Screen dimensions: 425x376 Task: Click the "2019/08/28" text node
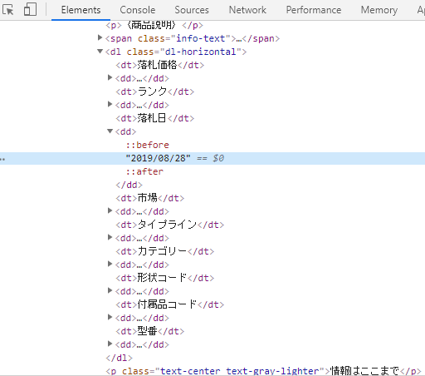click(x=158, y=158)
